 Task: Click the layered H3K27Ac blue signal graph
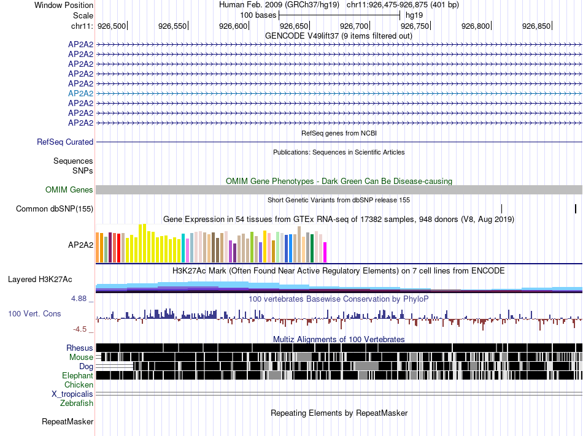[x=339, y=287]
